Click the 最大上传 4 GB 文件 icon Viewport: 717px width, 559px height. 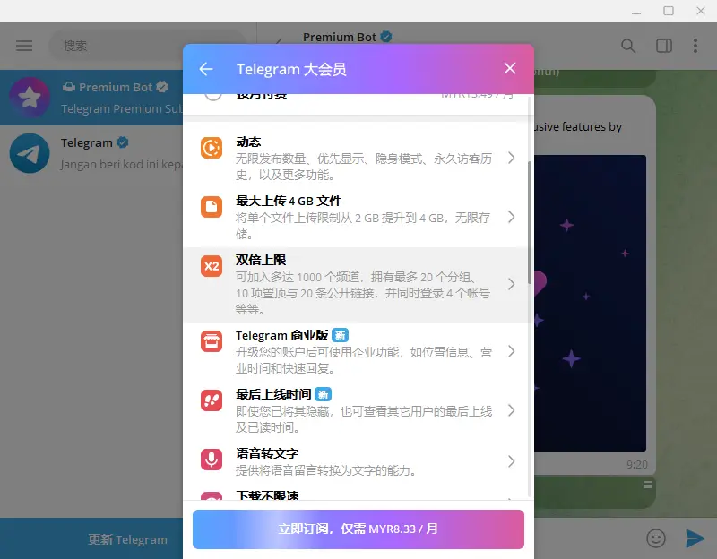coord(212,208)
